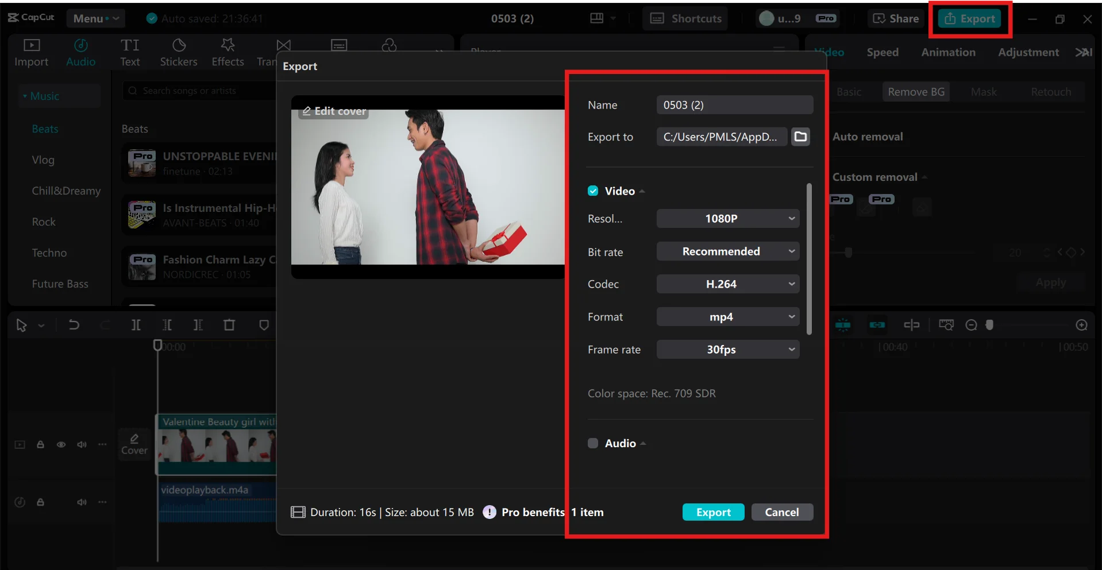Click the delete right trim icon
1102x570 pixels.
[x=198, y=325]
